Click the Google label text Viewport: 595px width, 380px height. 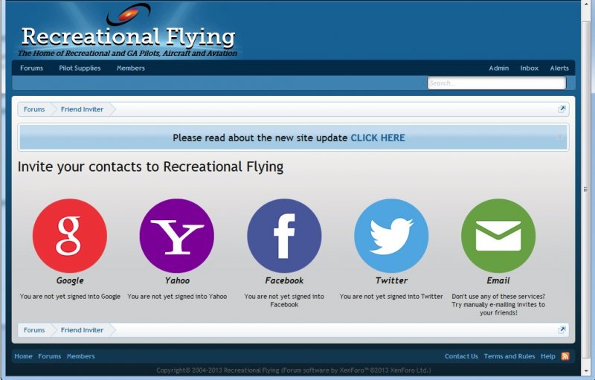click(70, 280)
